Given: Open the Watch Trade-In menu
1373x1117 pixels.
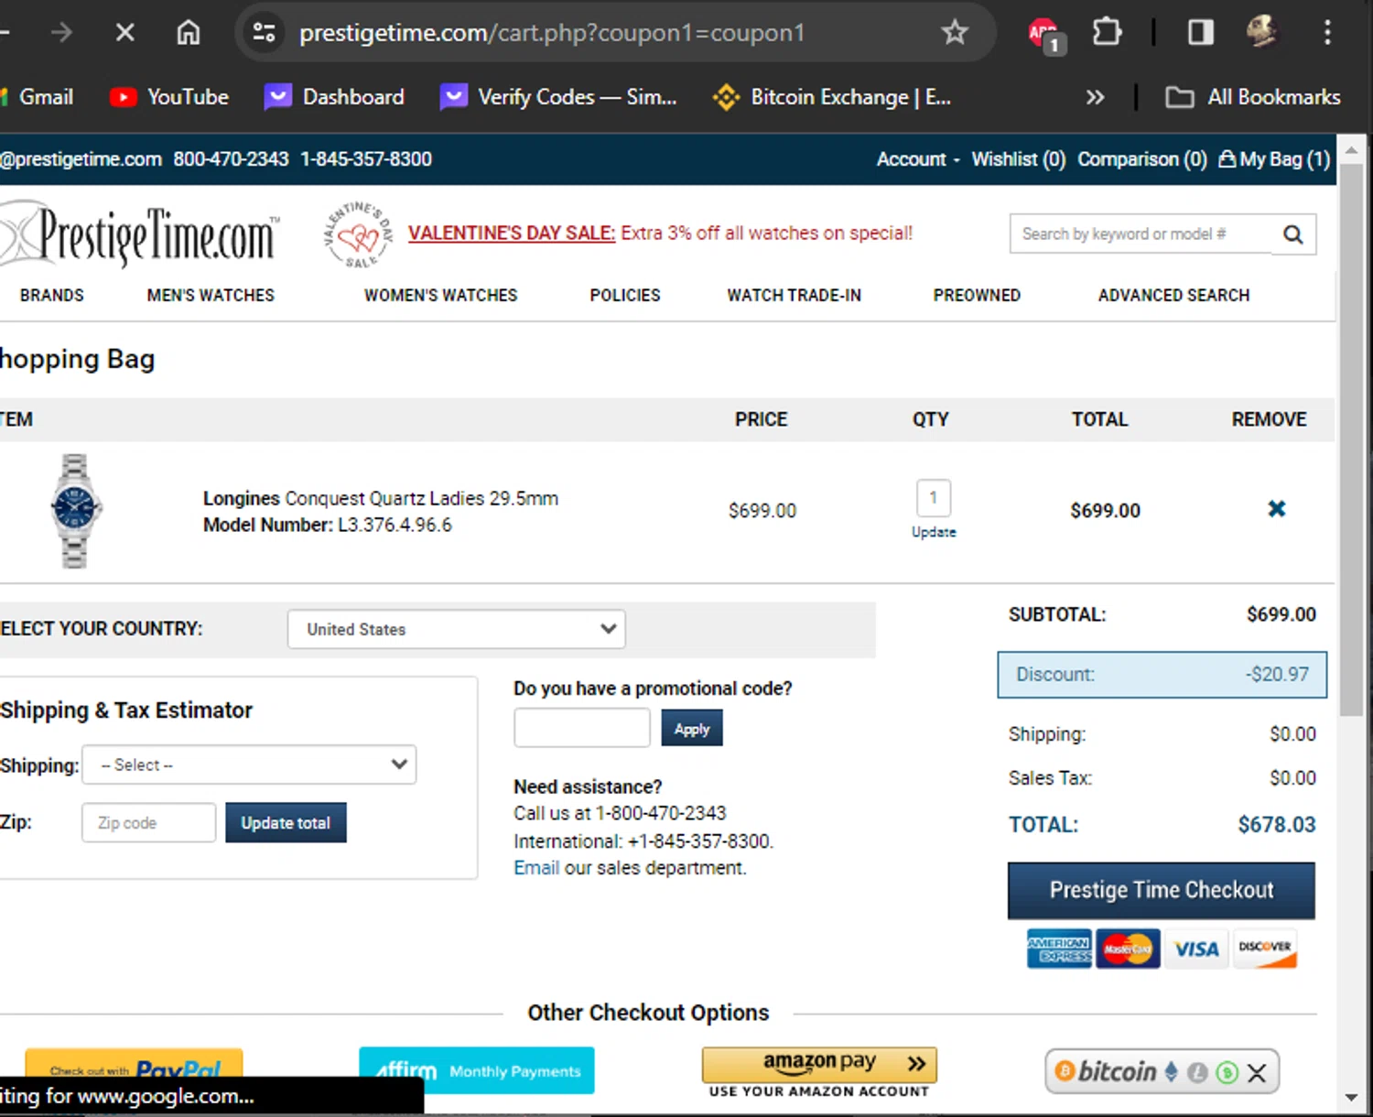Looking at the screenshot, I should point(795,295).
